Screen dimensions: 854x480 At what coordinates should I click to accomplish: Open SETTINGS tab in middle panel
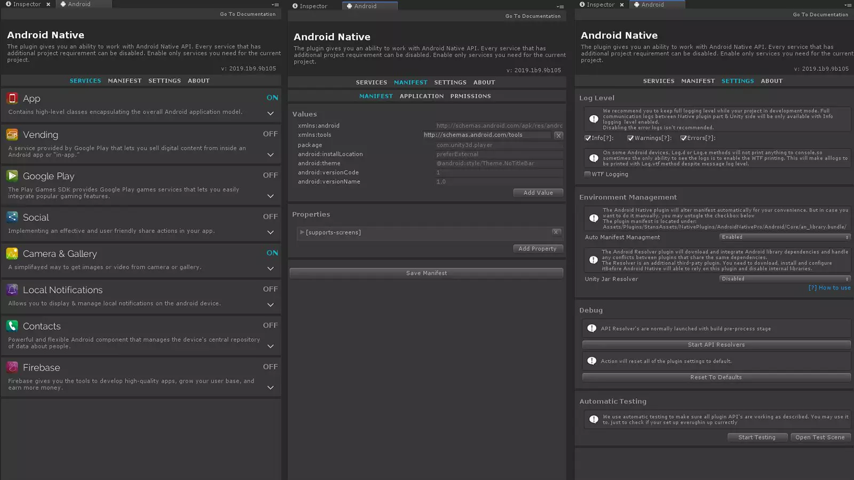tap(450, 83)
